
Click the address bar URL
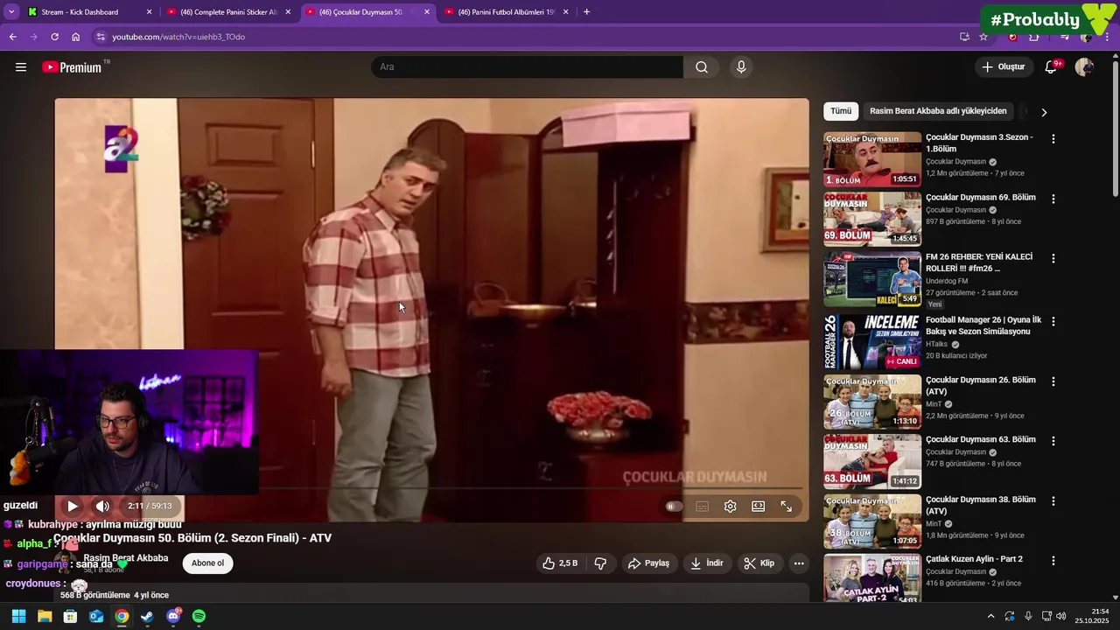178,37
